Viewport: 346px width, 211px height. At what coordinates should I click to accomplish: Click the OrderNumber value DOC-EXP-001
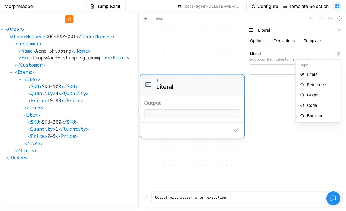(61, 37)
